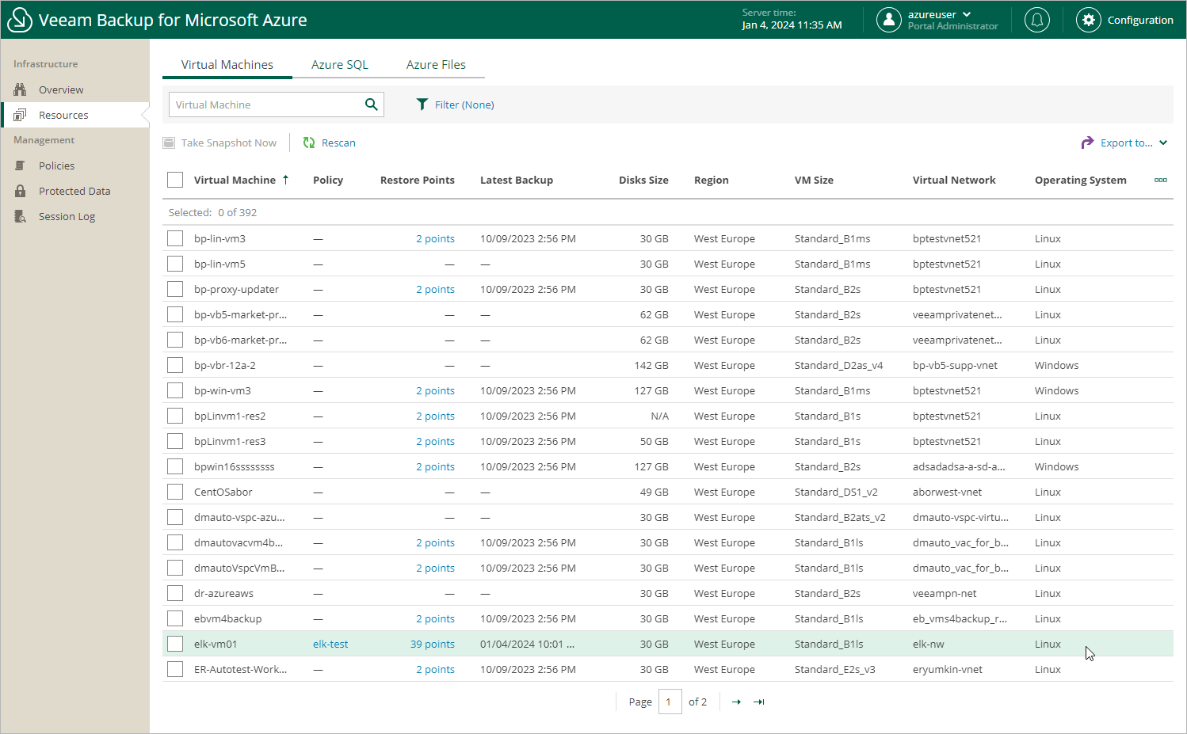Sort by Policy column header
The width and height of the screenshot is (1187, 734).
(328, 180)
